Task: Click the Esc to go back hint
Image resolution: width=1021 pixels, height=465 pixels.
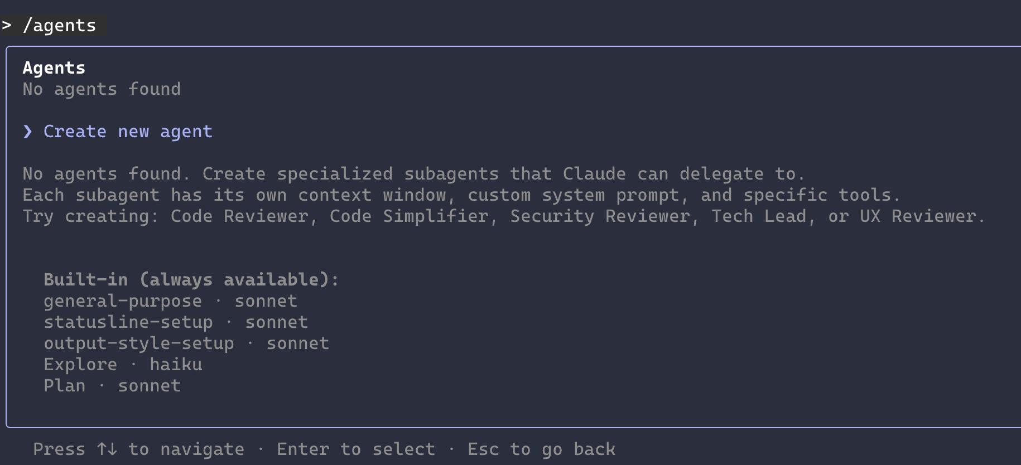Action: (541, 449)
